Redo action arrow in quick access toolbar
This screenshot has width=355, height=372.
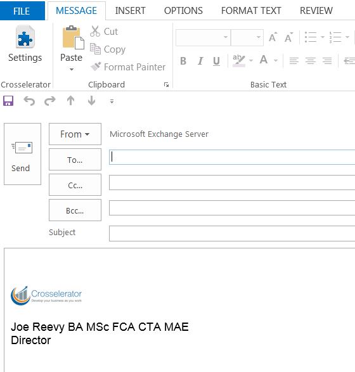click(x=50, y=101)
